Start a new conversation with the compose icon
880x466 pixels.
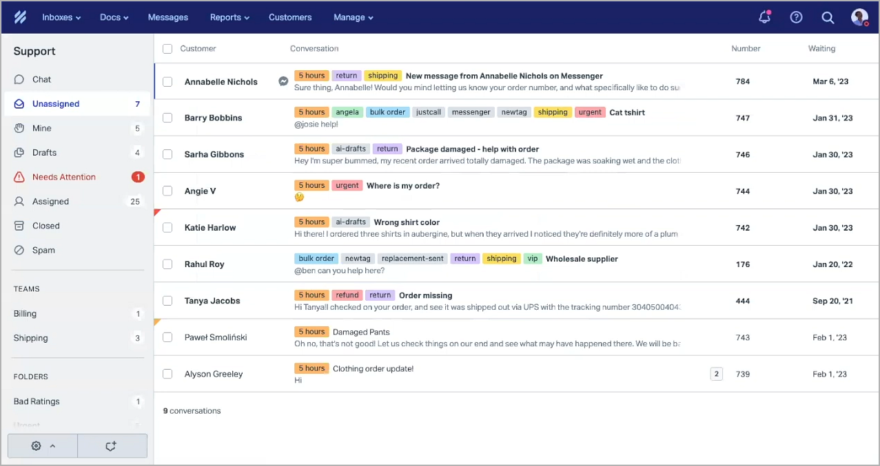click(112, 445)
